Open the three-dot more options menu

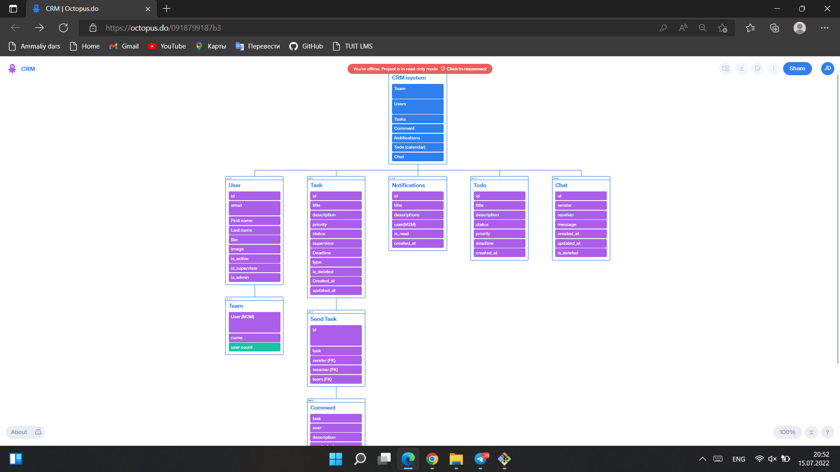tap(773, 69)
